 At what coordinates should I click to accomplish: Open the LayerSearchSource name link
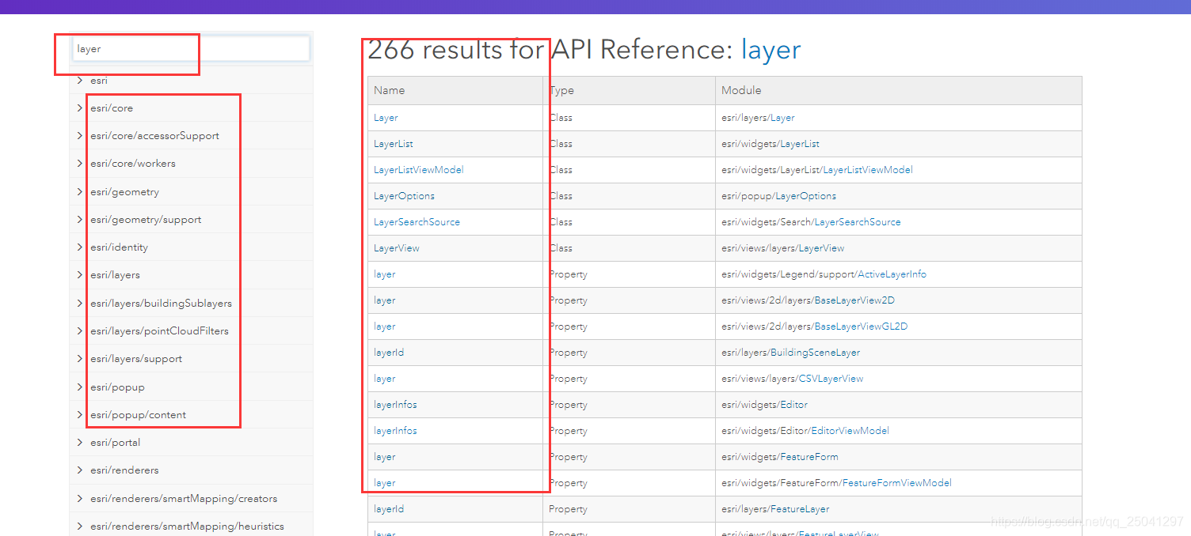tap(417, 221)
